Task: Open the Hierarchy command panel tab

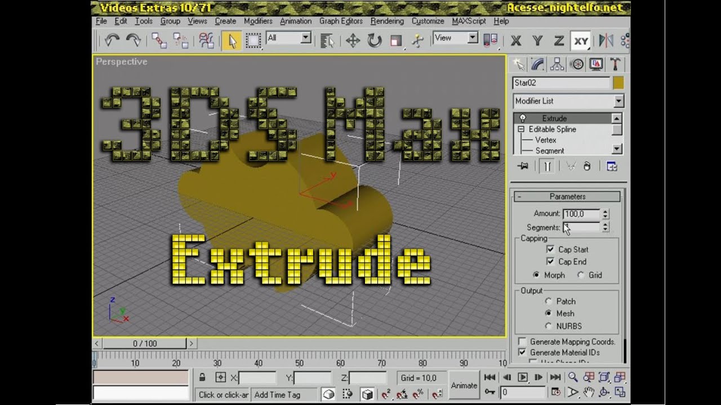Action: (557, 64)
